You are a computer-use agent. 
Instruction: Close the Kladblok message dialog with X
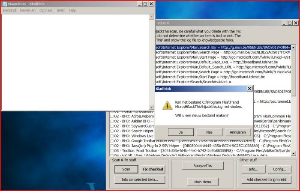coord(249,89)
